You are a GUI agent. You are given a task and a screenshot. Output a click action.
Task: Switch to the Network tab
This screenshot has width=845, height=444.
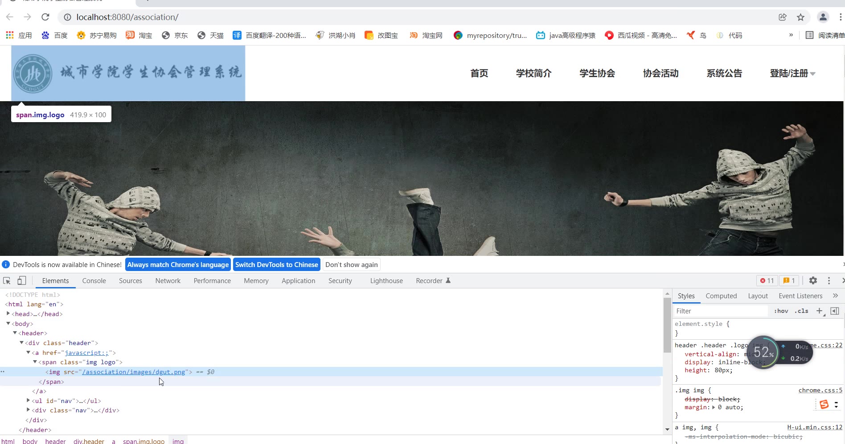(x=168, y=281)
